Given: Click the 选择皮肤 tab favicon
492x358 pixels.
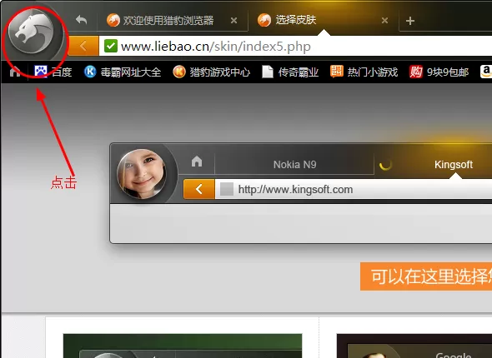Looking at the screenshot, I should [x=264, y=20].
